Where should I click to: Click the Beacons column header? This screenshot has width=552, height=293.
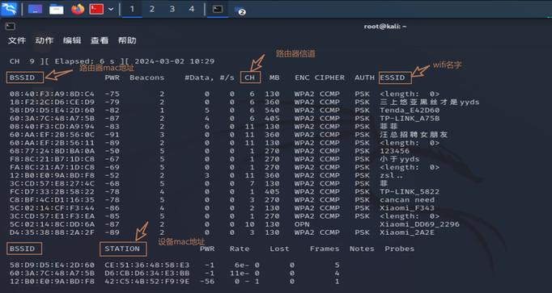click(146, 77)
